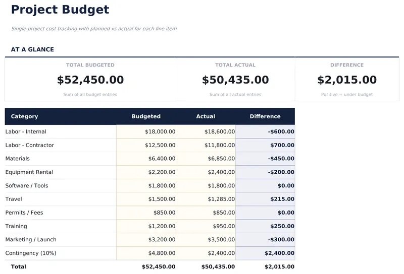
Task: Click the Permits / Fees budgeted cell
Action: pyautogui.click(x=146, y=213)
